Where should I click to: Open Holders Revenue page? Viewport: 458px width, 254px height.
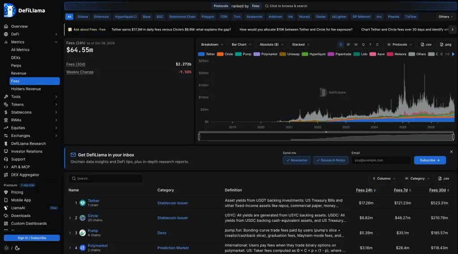coord(26,89)
